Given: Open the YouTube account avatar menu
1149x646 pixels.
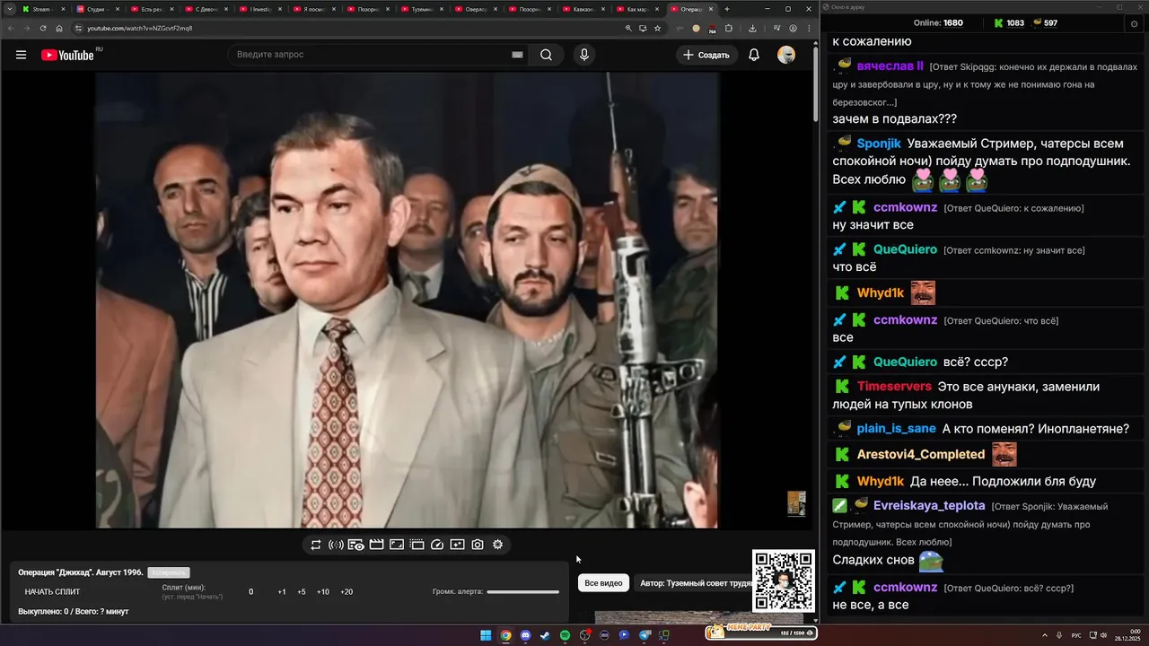Looking at the screenshot, I should (x=786, y=55).
